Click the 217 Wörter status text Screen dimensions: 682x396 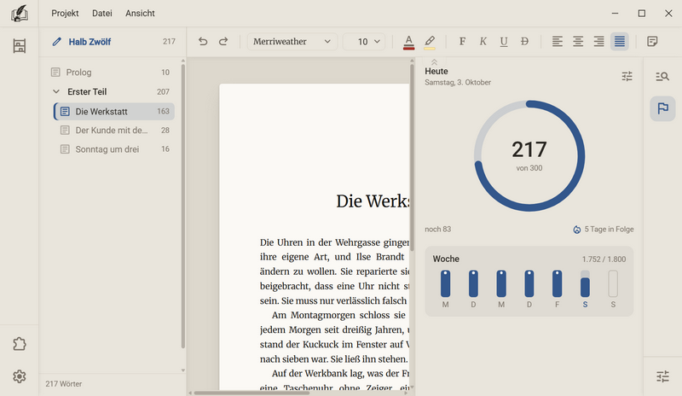pyautogui.click(x=63, y=384)
